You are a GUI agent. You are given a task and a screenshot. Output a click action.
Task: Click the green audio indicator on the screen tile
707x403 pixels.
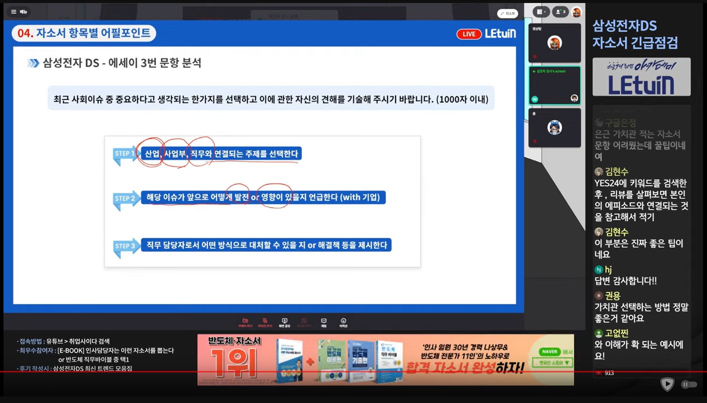pos(535,99)
